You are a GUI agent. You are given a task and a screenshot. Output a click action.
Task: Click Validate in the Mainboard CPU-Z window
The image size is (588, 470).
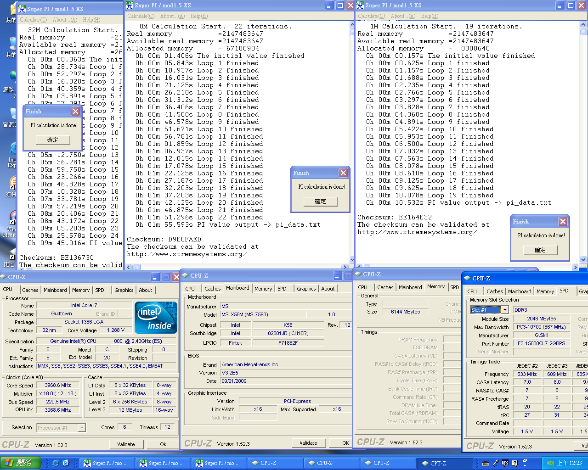[308, 443]
